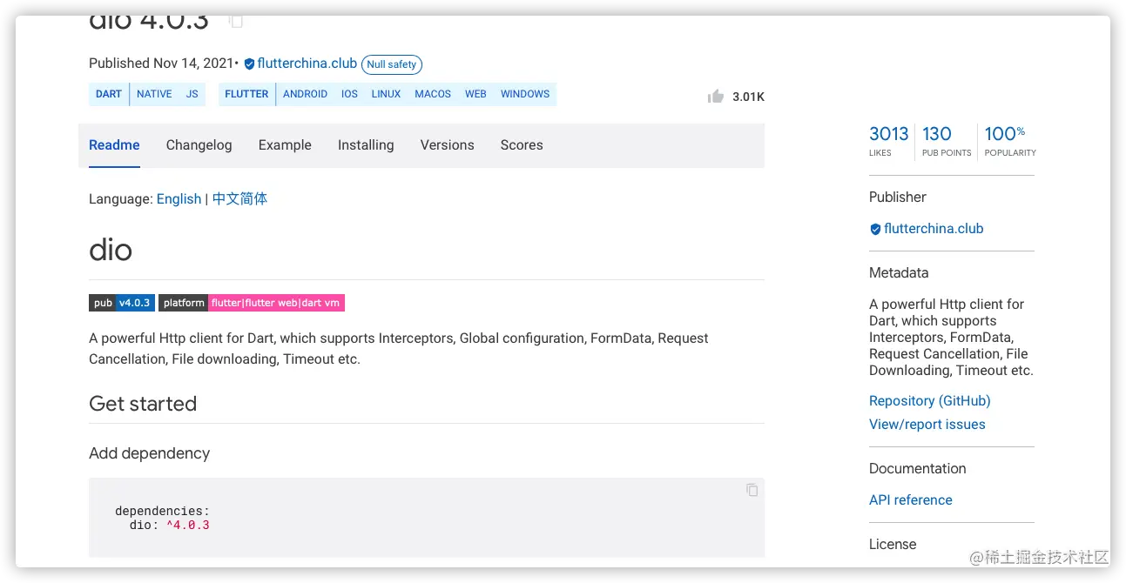The height and width of the screenshot is (583, 1126).
Task: Switch README language to 中文简体
Action: pyautogui.click(x=239, y=199)
